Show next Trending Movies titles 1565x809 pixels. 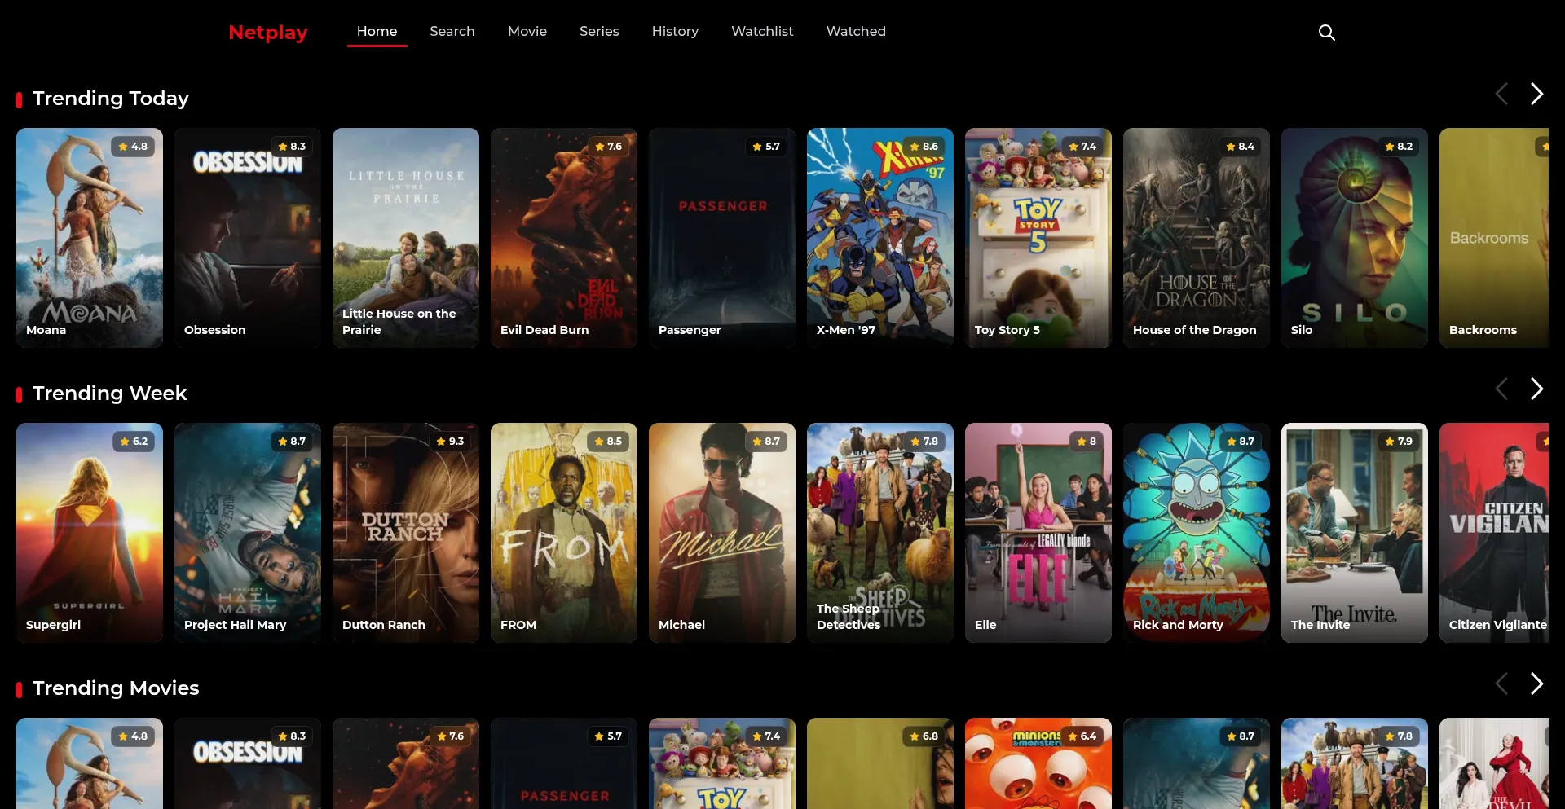1536,684
